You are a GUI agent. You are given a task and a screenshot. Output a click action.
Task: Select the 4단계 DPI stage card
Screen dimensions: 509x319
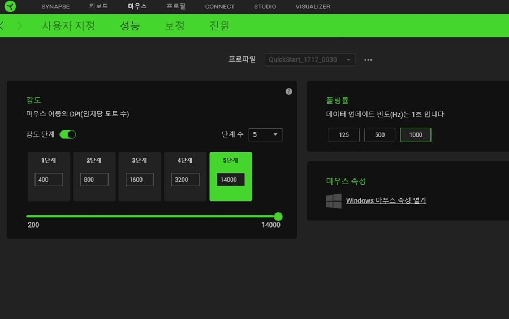tap(185, 177)
